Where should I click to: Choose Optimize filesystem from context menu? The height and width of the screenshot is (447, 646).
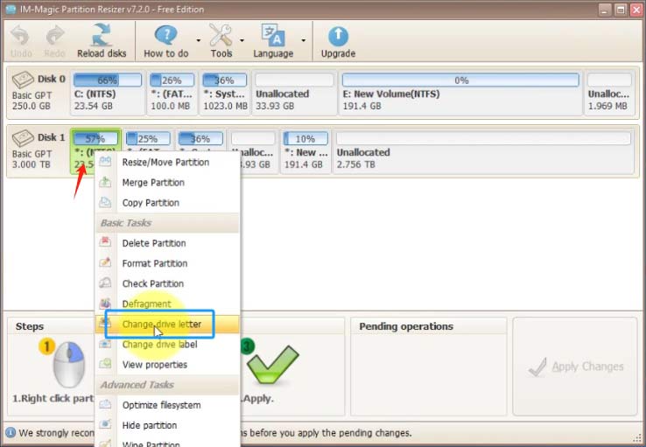point(167,405)
